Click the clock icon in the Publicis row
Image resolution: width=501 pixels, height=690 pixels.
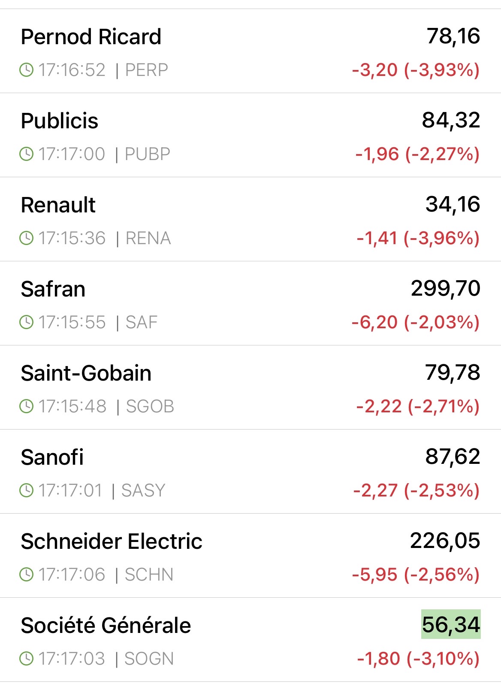27,154
